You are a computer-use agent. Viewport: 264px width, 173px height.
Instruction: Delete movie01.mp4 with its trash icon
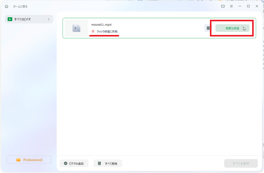208,28
